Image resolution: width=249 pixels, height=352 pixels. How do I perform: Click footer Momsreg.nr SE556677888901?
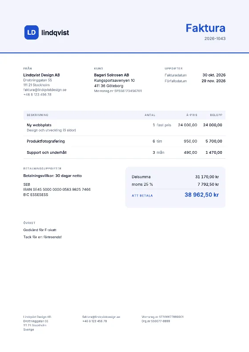pyautogui.click(x=163, y=317)
